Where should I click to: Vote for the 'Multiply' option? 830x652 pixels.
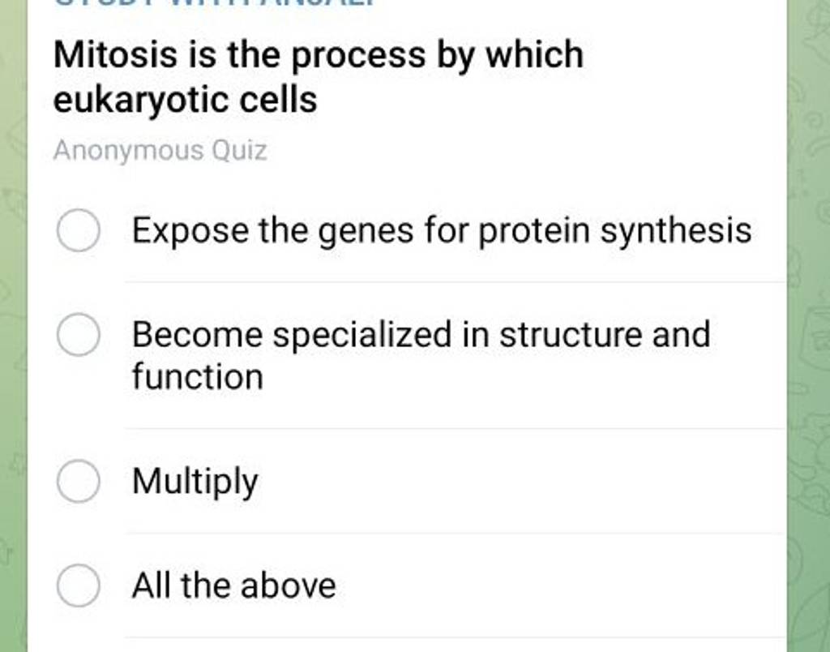(x=195, y=481)
